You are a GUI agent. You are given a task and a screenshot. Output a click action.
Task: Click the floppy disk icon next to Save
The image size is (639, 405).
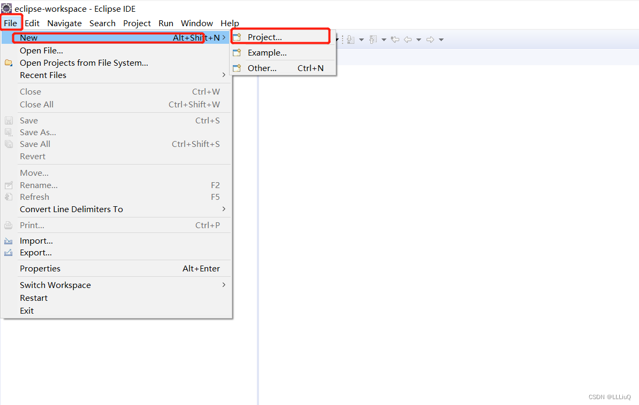click(9, 120)
